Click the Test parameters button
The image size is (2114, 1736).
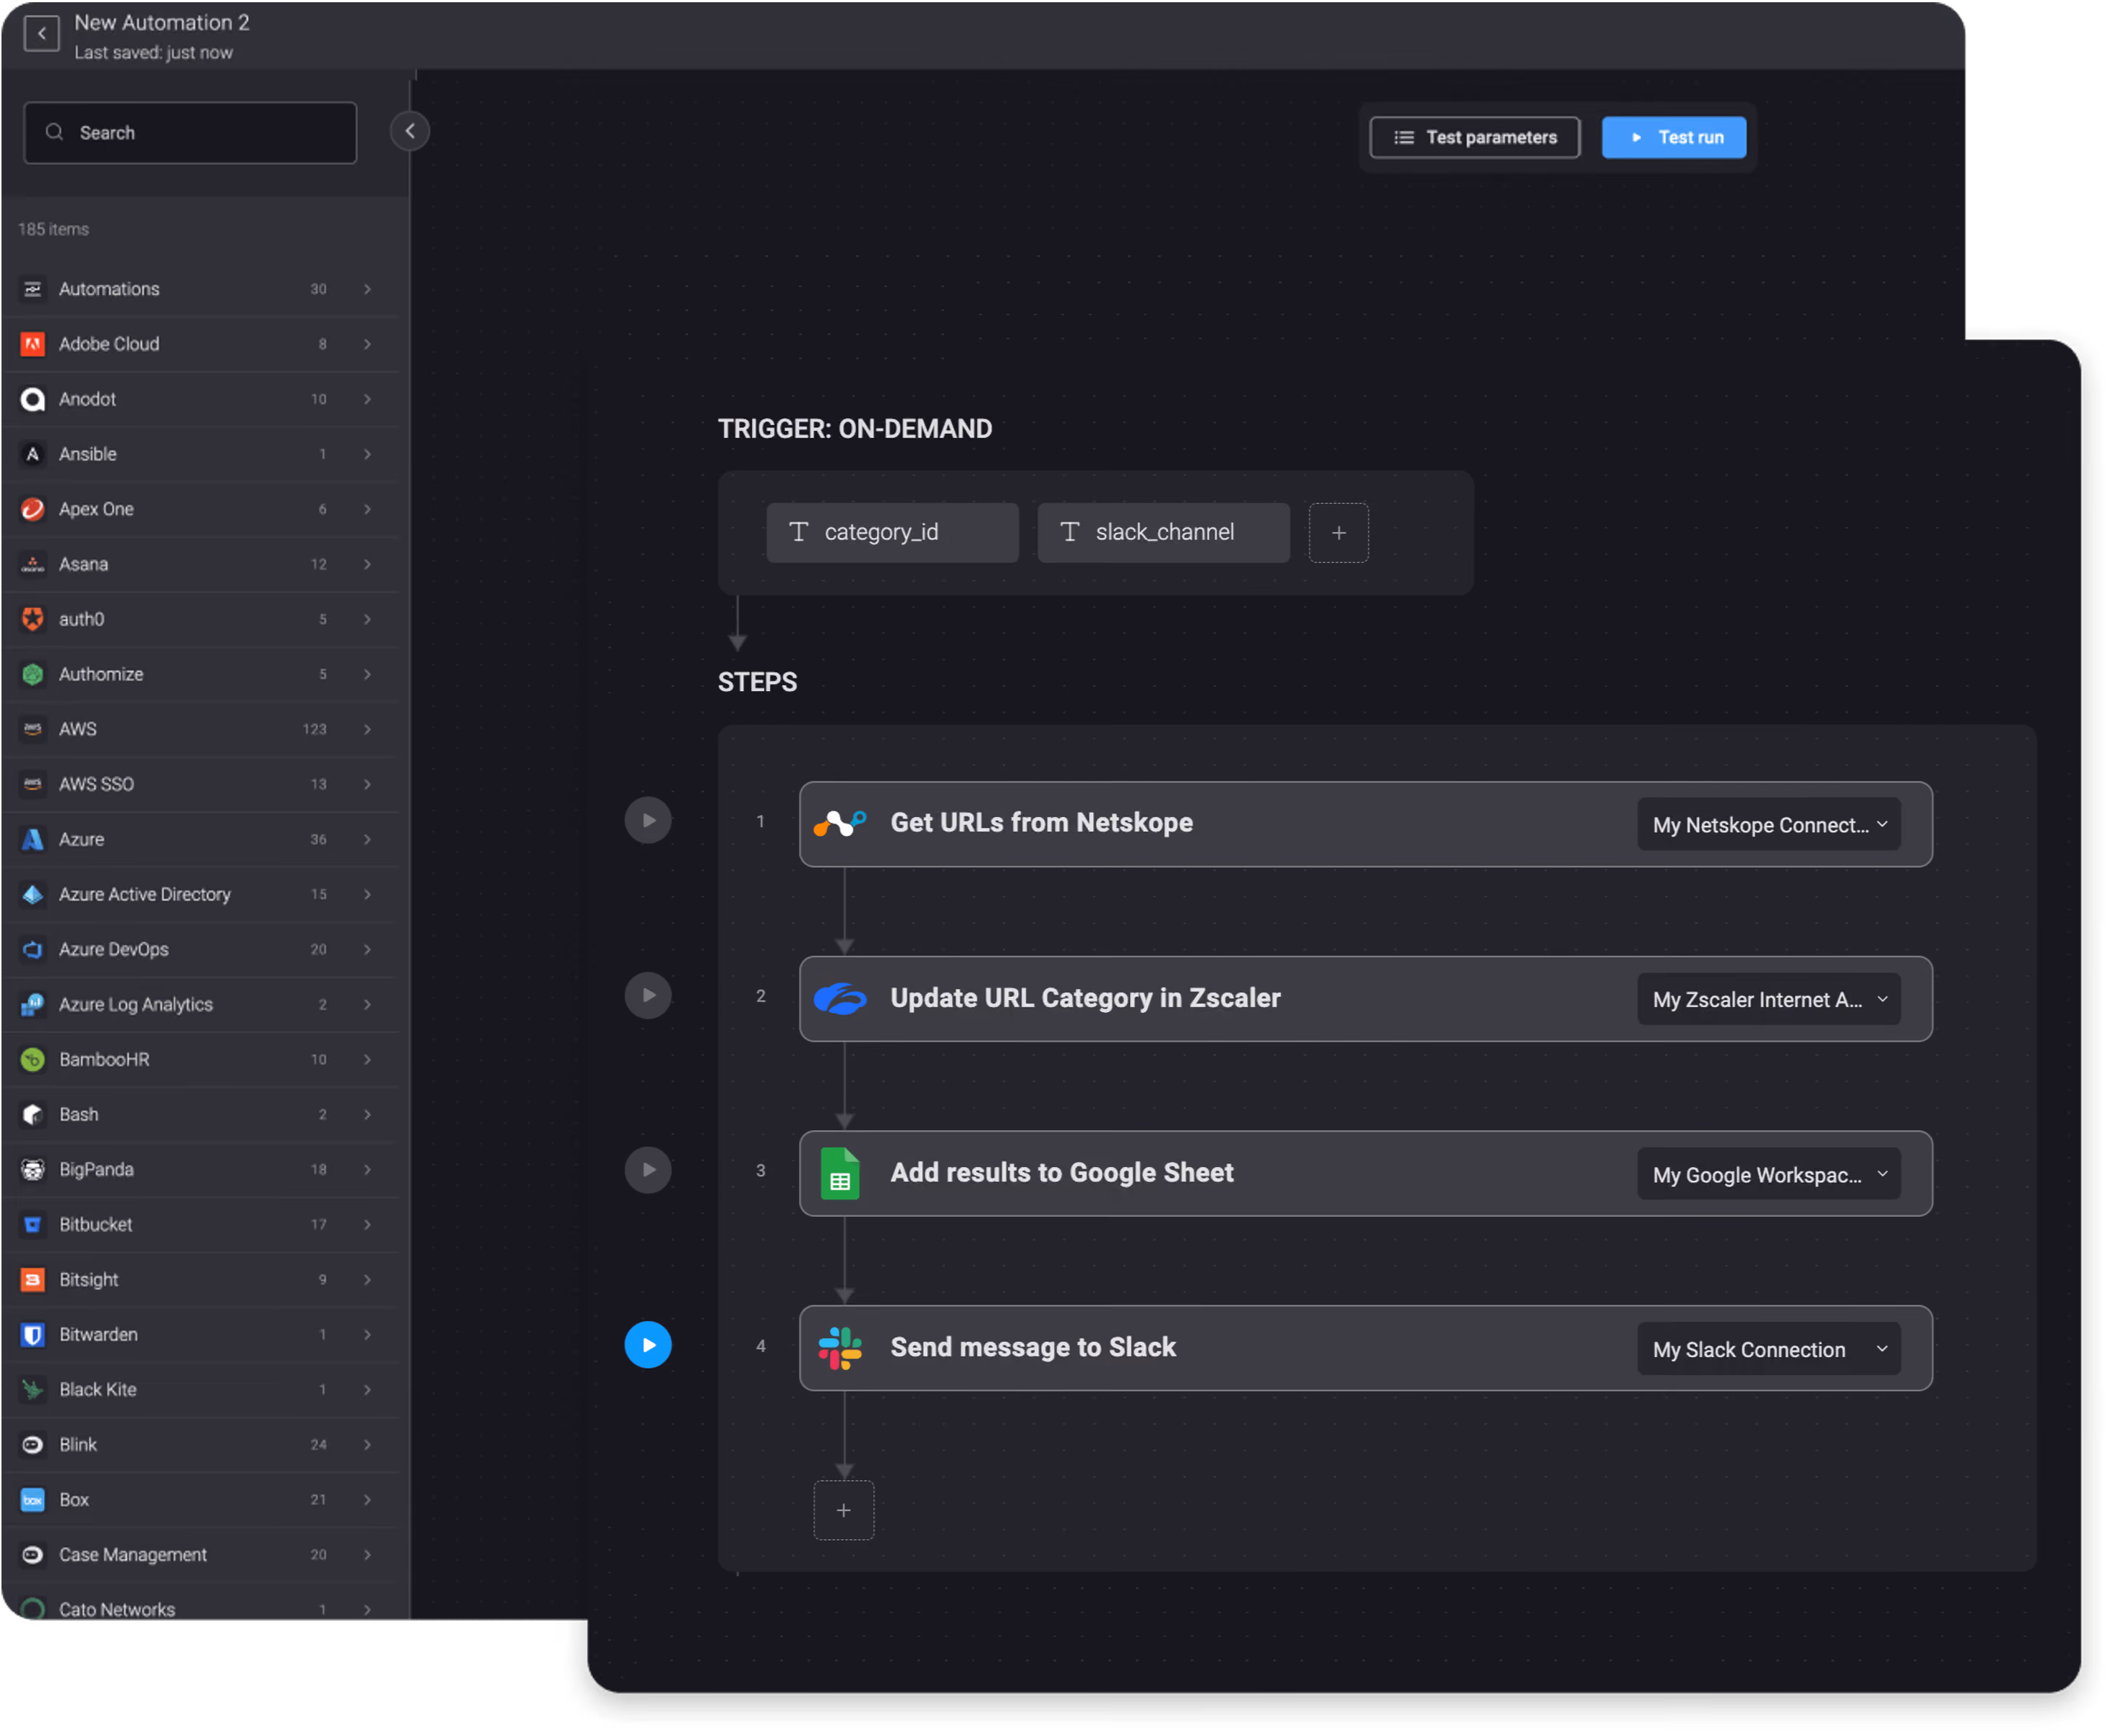point(1474,137)
